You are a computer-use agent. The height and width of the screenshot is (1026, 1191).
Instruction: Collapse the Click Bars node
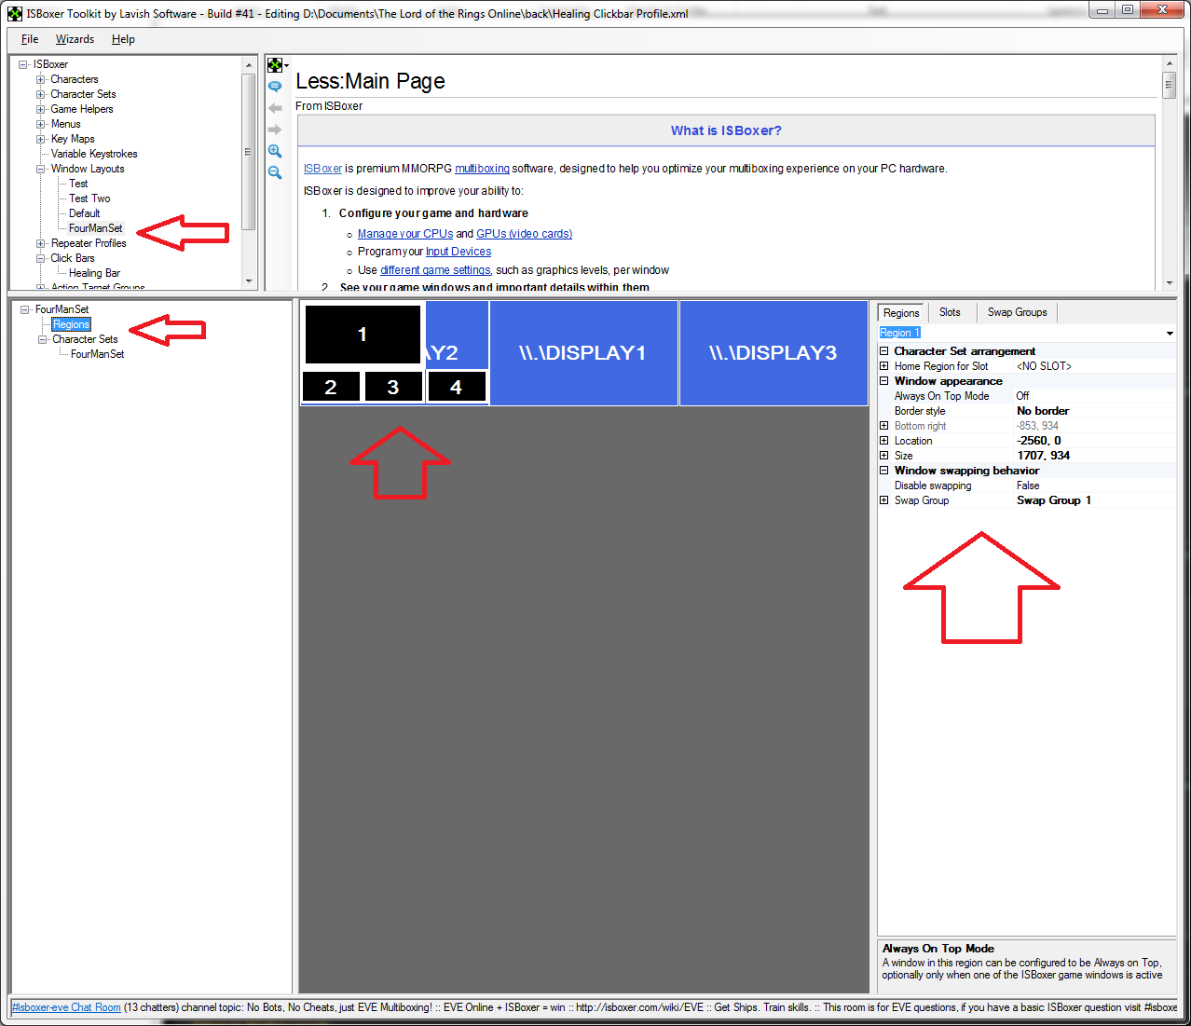click(x=41, y=258)
